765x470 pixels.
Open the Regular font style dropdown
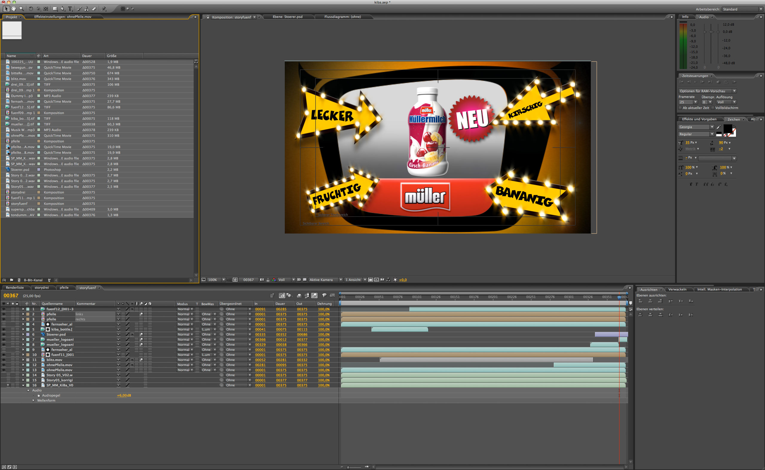pyautogui.click(x=696, y=134)
